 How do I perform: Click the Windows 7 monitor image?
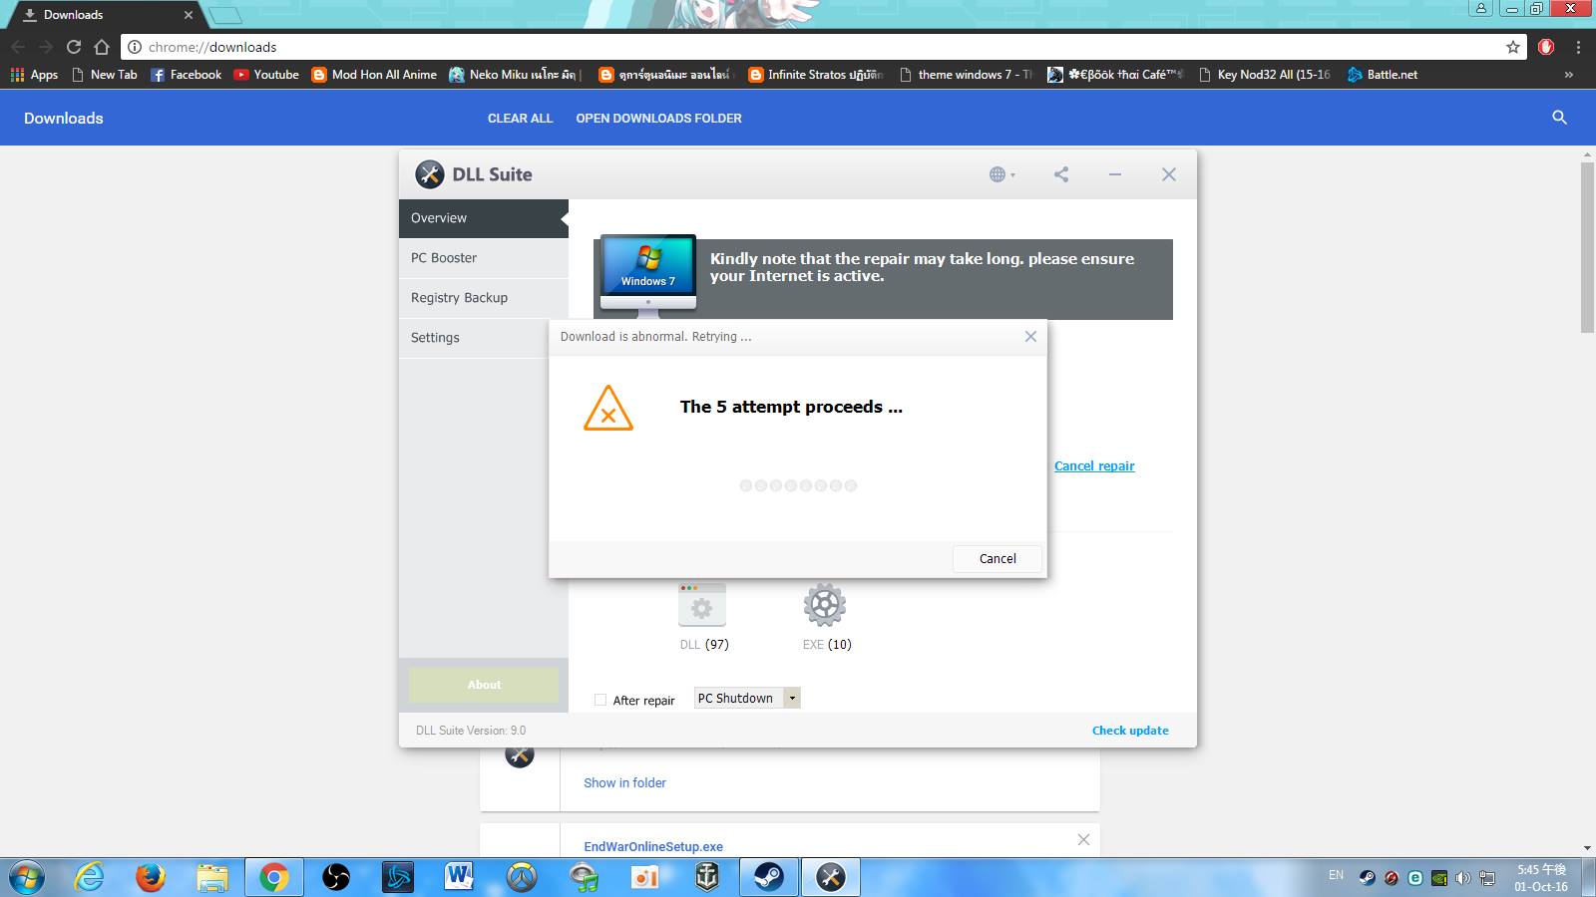tap(648, 274)
